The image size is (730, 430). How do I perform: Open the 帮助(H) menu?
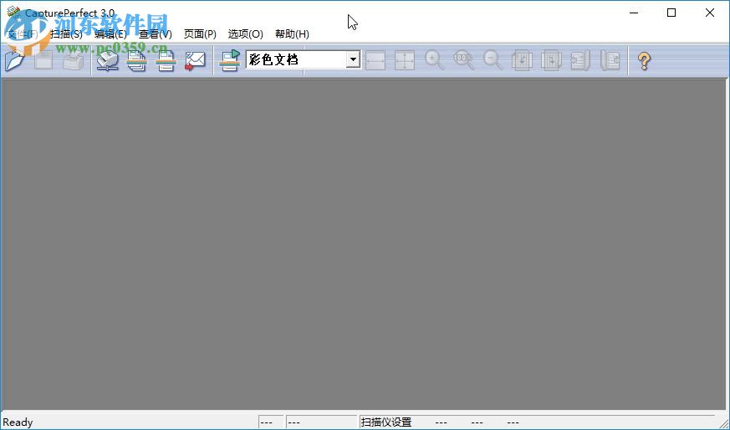(x=292, y=34)
